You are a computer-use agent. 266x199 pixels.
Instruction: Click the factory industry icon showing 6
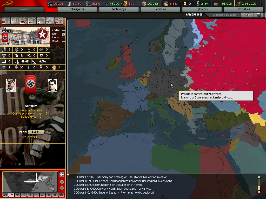pyautogui.click(x=4, y=61)
